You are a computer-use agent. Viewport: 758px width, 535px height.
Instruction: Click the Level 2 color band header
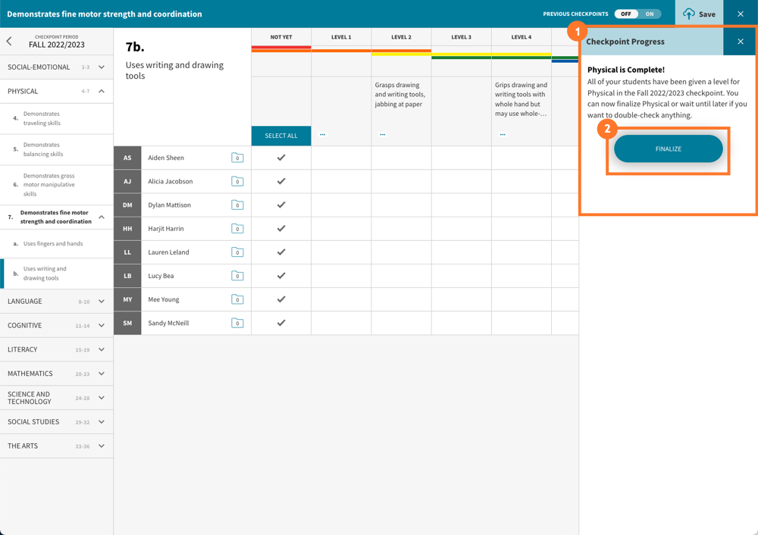[401, 52]
